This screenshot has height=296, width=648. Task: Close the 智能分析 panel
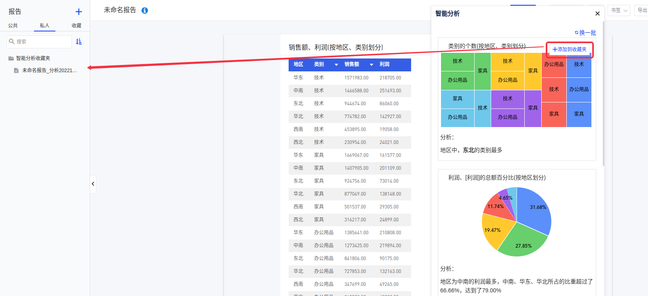click(x=597, y=14)
